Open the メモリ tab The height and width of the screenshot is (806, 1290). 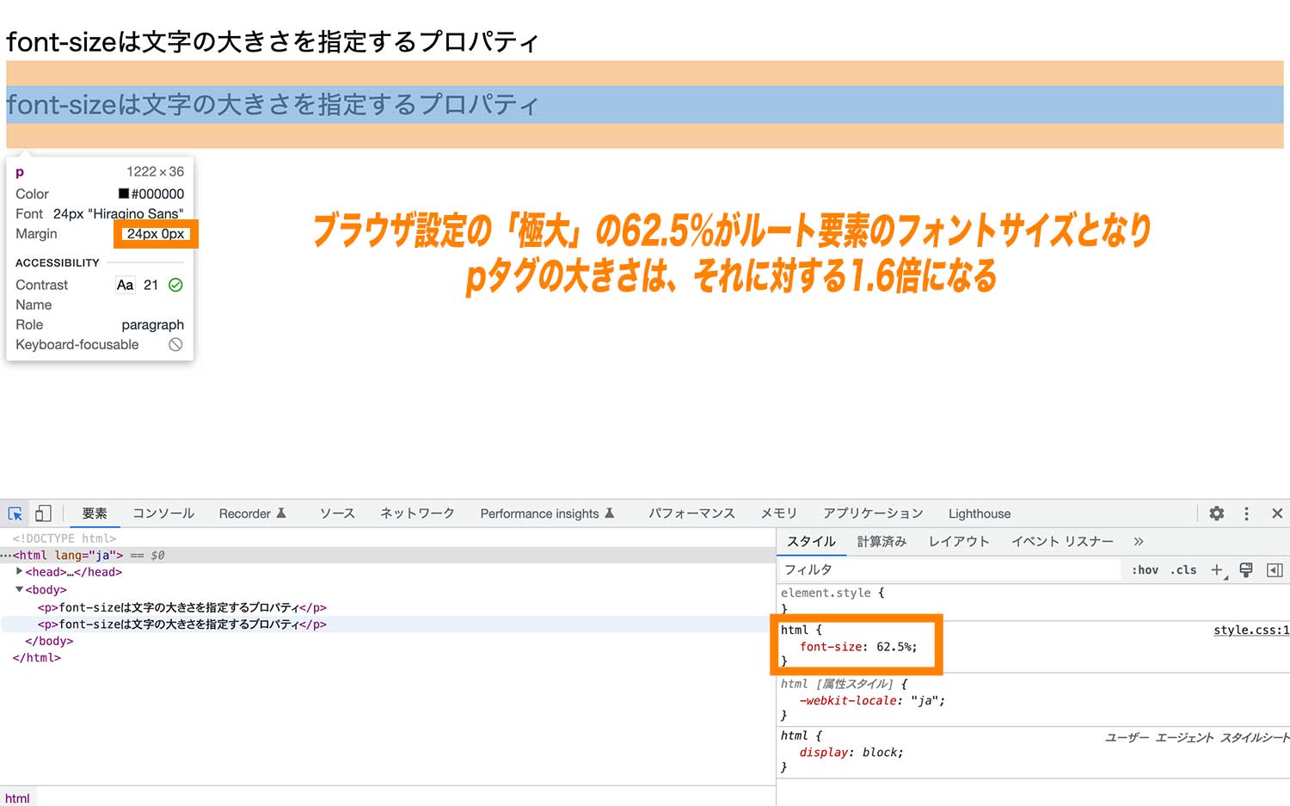[x=779, y=514]
